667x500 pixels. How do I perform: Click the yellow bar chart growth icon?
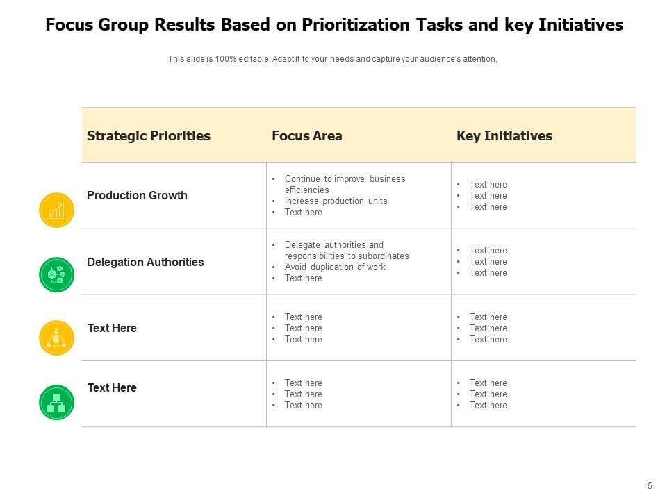(56, 210)
